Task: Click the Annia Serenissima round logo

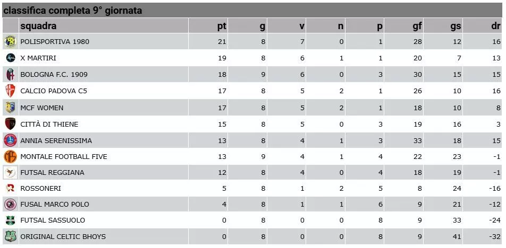Action: pyautogui.click(x=10, y=140)
